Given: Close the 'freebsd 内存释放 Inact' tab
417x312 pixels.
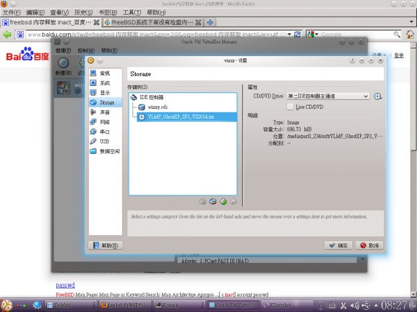Looking at the screenshot, I should [x=97, y=22].
